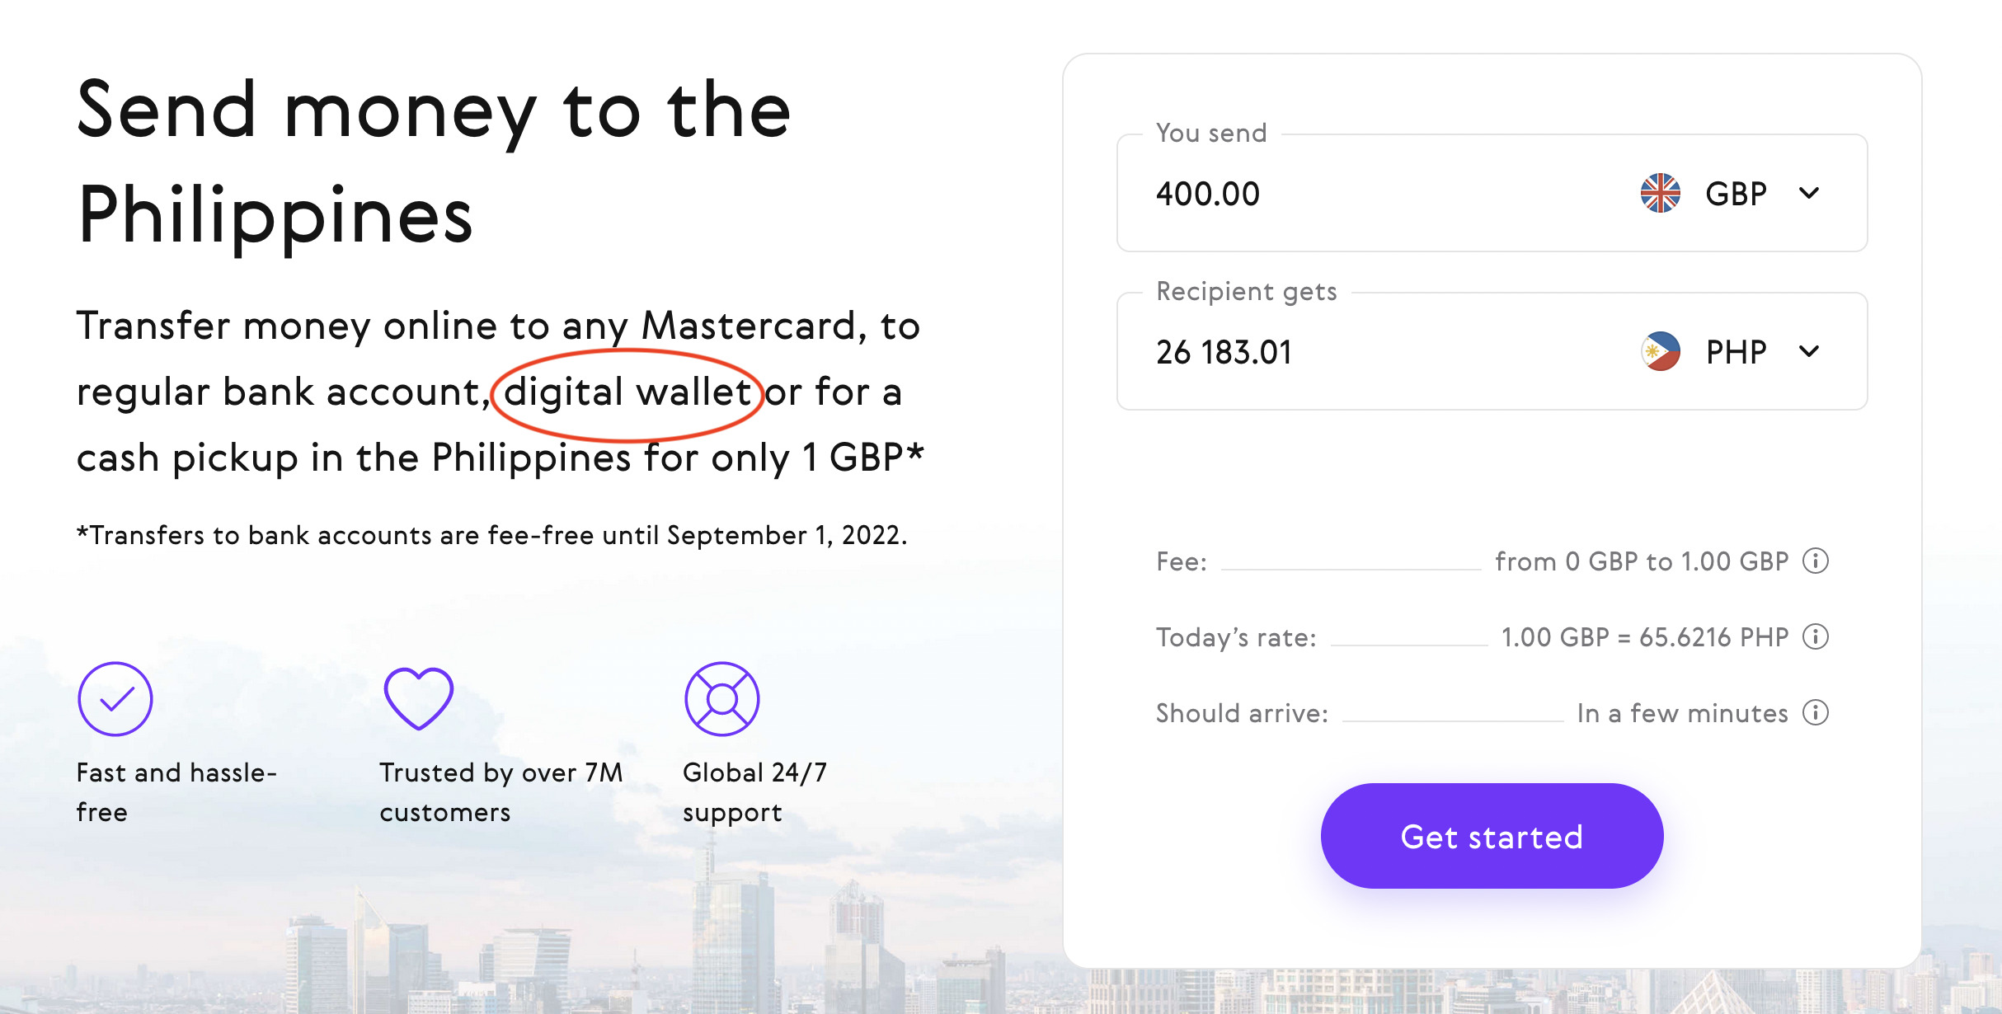Click the Trusted by over 7M customers text
The width and height of the screenshot is (2002, 1014).
(500, 792)
